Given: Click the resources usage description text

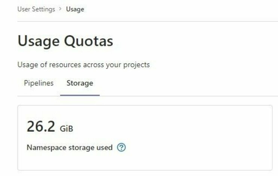Looking at the screenshot, I should (83, 65).
